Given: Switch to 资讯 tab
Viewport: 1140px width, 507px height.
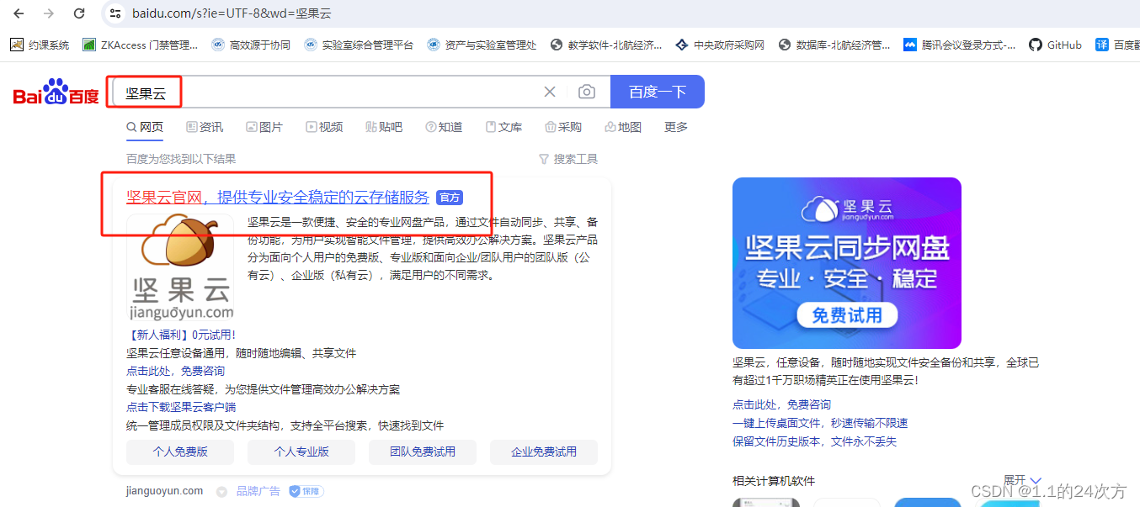Looking at the screenshot, I should 205,127.
